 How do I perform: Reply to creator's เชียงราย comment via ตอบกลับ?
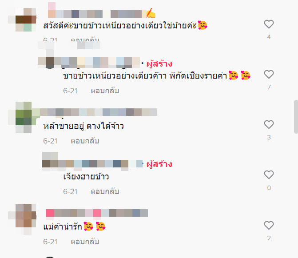point(105,91)
